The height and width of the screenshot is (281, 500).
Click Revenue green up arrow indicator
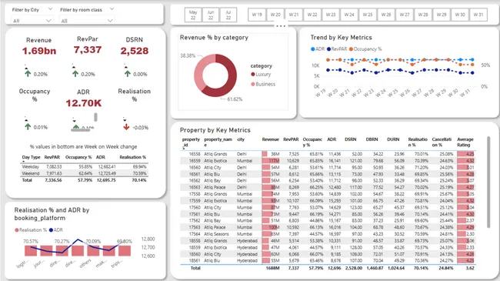[x=28, y=74]
